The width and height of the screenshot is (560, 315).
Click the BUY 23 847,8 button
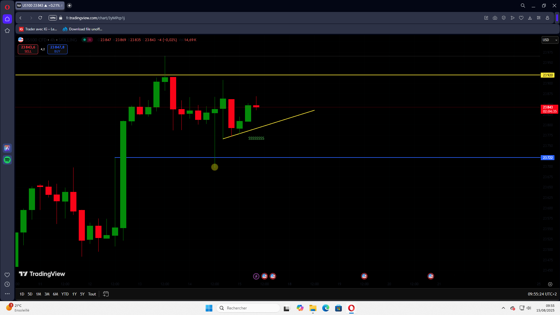(57, 49)
